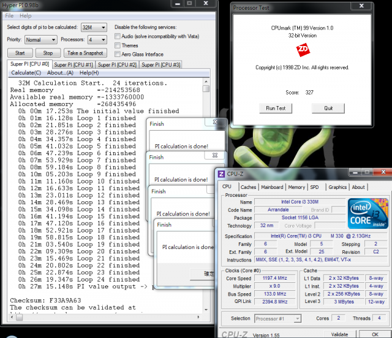
Task: Toggle the Aero Glass Interface checkbox
Action: (x=117, y=54)
